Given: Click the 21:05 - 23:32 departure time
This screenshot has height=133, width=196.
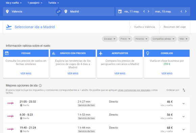Looking at the screenshot, I should coord(28,102).
